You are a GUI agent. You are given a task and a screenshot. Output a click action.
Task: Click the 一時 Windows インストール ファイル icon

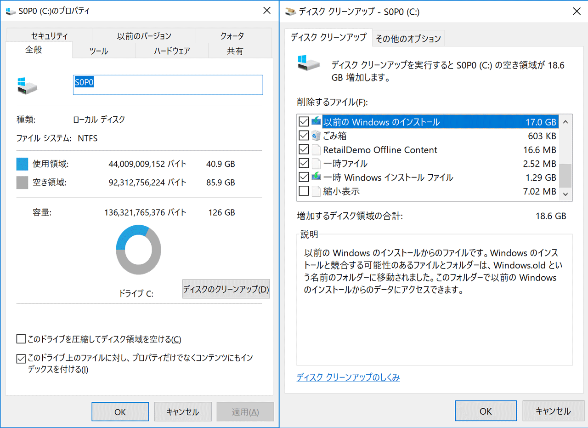tap(316, 177)
